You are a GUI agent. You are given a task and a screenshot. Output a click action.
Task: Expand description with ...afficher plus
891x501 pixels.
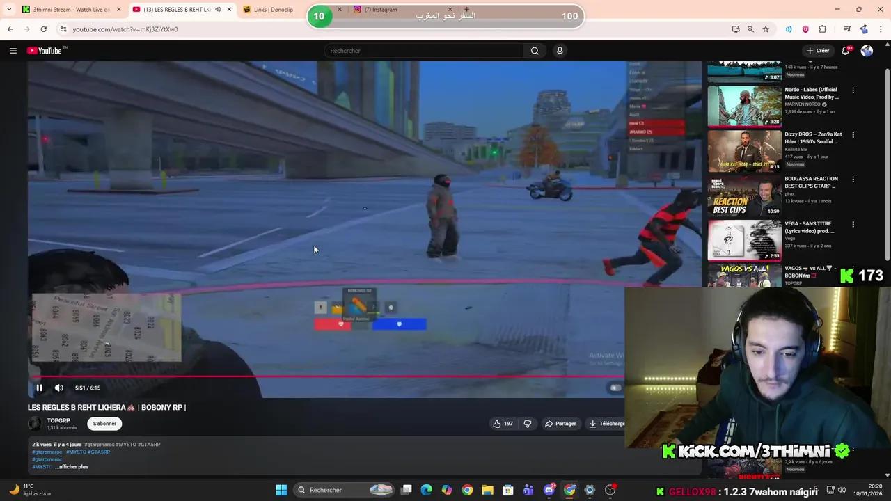(72, 466)
